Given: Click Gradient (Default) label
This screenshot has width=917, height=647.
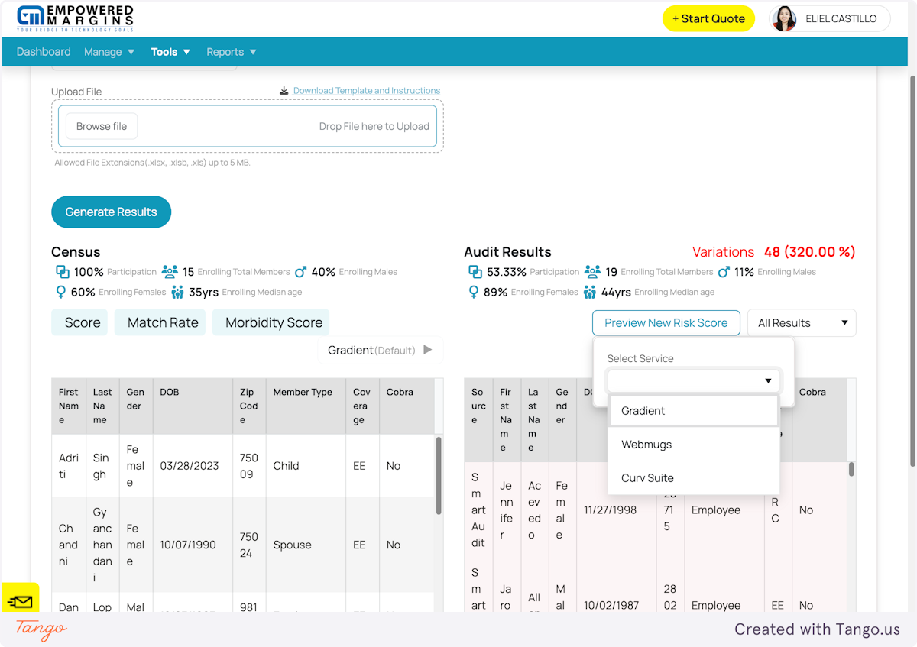Looking at the screenshot, I should (371, 350).
